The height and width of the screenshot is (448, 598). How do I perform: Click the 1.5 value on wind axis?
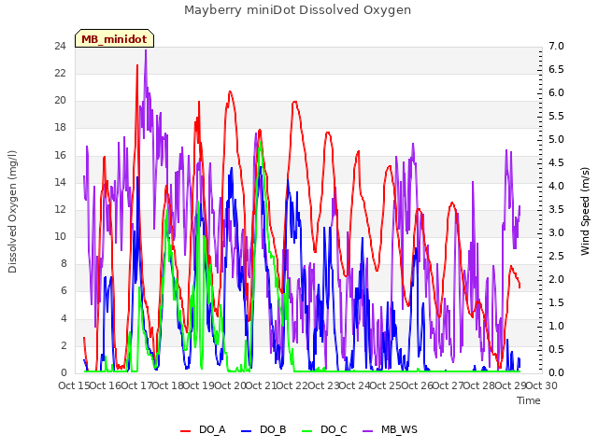point(556,302)
